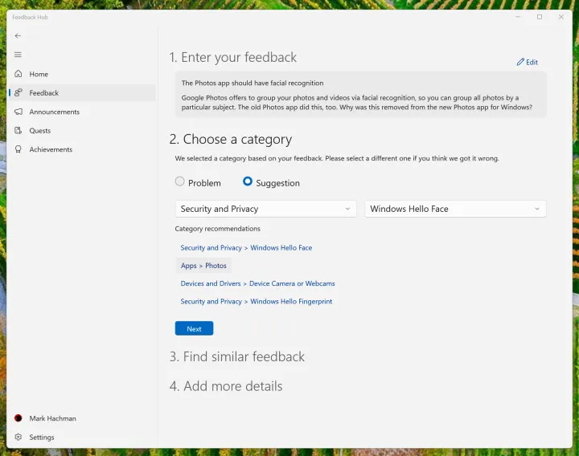
Task: Click the back arrow icon
Action: pos(18,35)
